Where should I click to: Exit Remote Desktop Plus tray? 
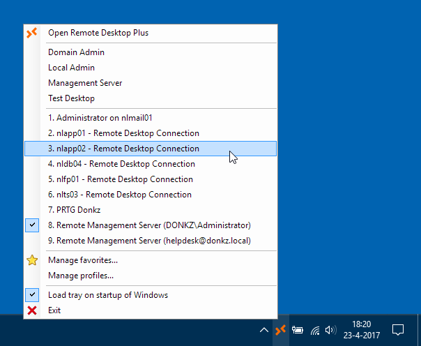click(151, 310)
